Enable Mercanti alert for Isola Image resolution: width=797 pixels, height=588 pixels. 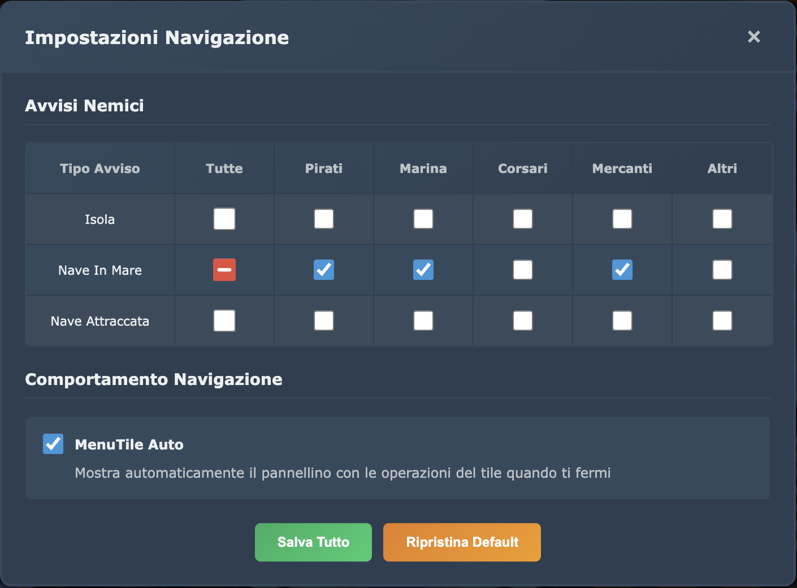tap(622, 219)
